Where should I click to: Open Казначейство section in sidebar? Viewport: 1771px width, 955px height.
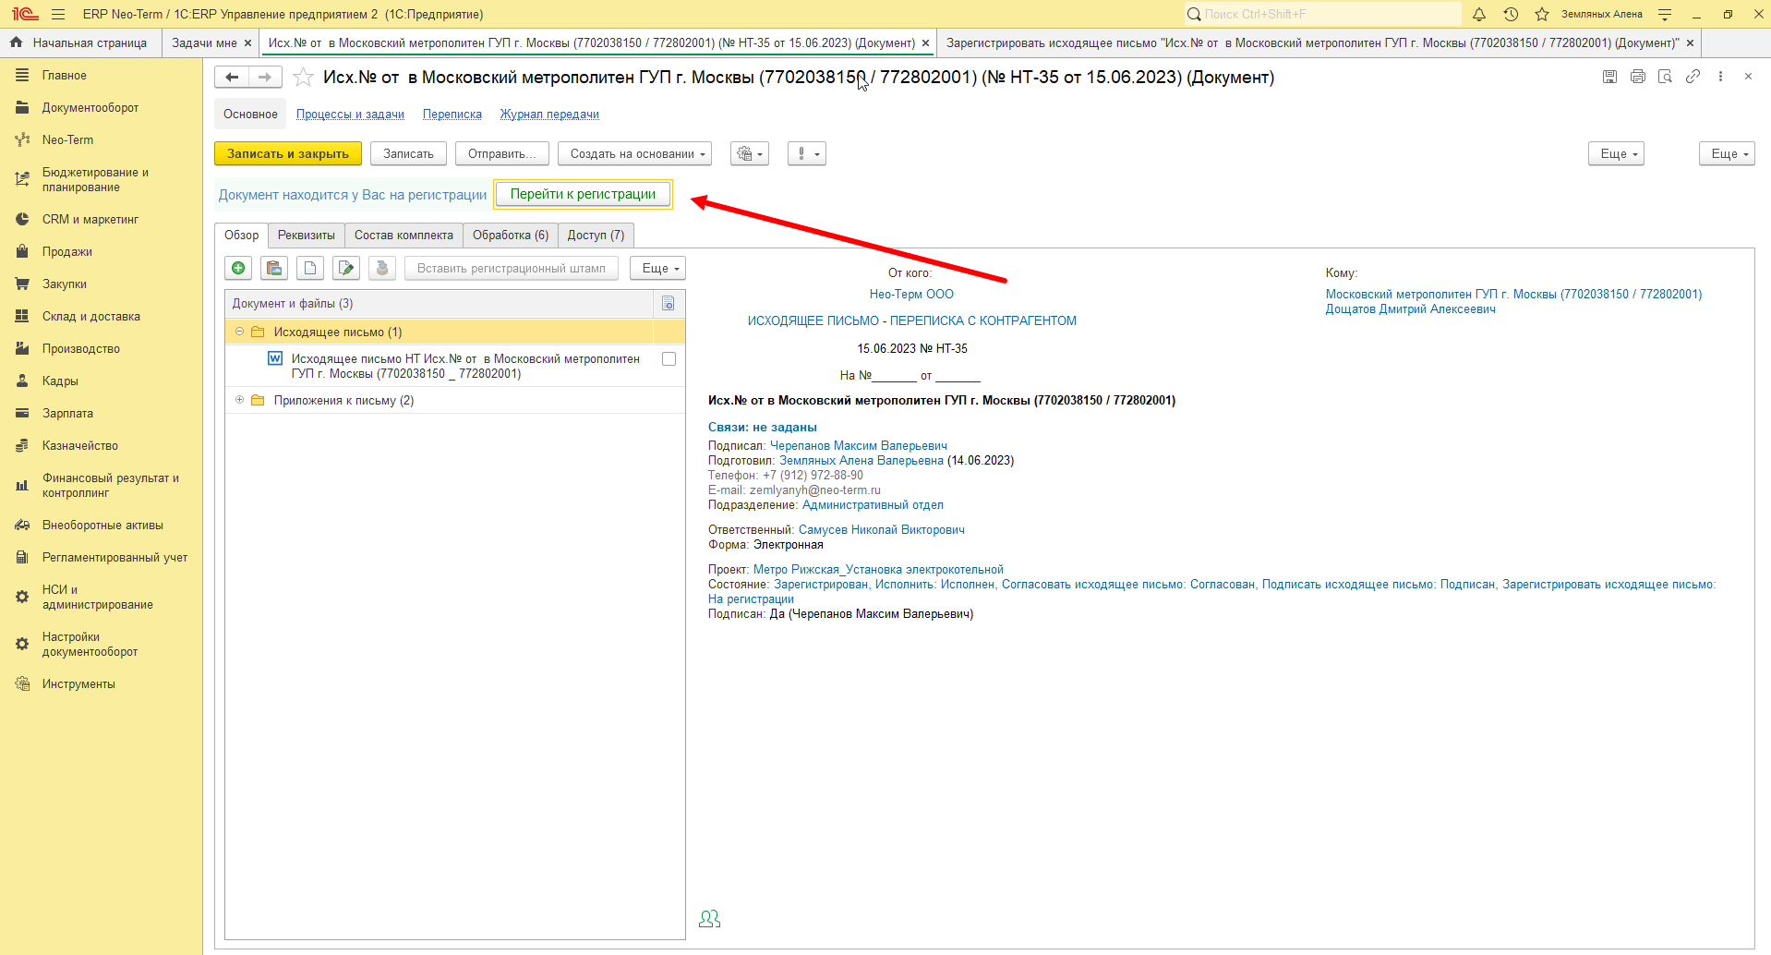(x=80, y=445)
